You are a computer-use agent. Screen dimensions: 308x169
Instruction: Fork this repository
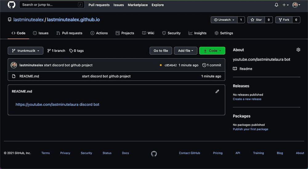pyautogui.click(x=284, y=20)
